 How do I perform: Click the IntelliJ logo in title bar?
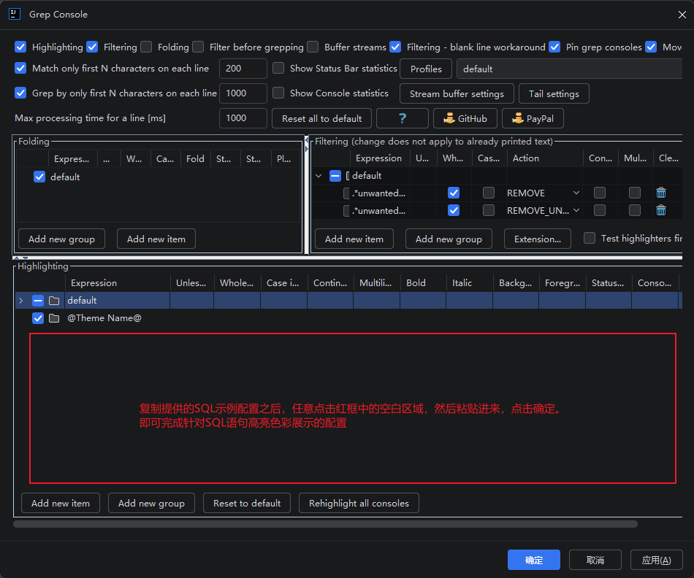click(15, 14)
